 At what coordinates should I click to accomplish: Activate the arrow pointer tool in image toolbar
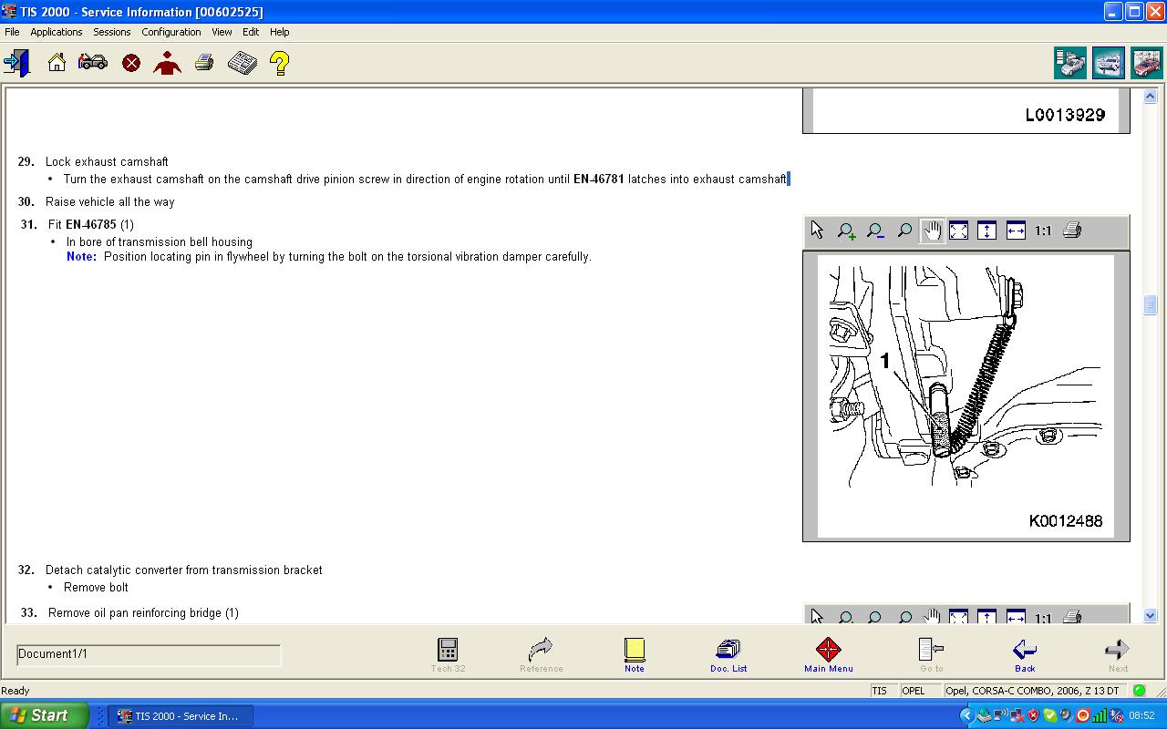click(817, 231)
